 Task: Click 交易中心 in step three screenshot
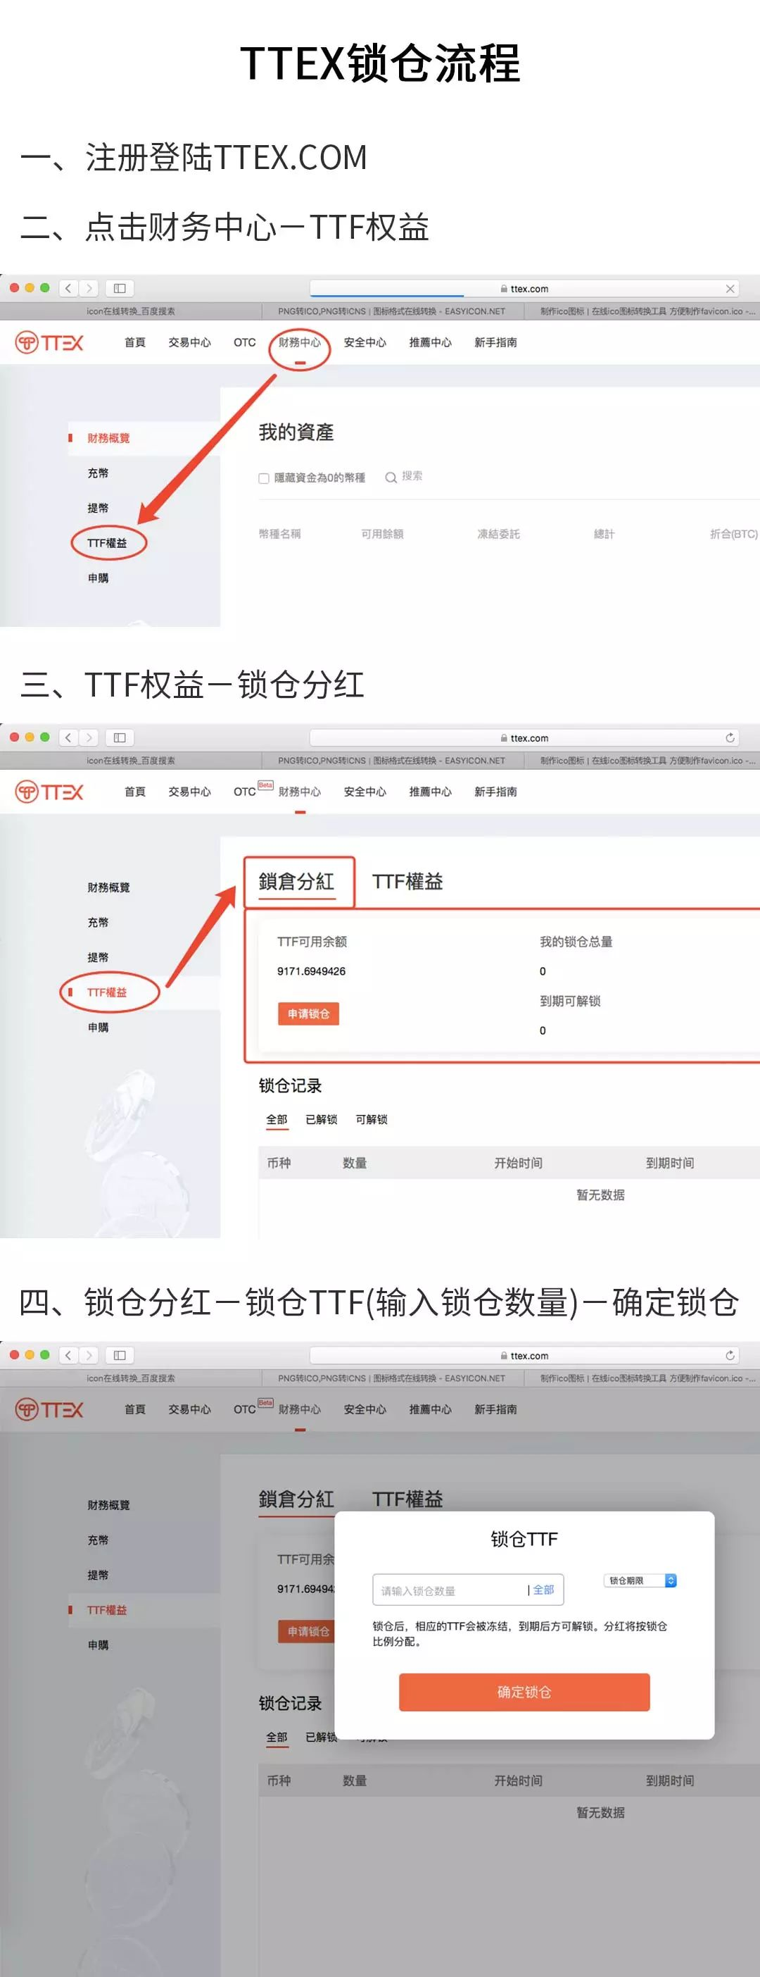[189, 792]
